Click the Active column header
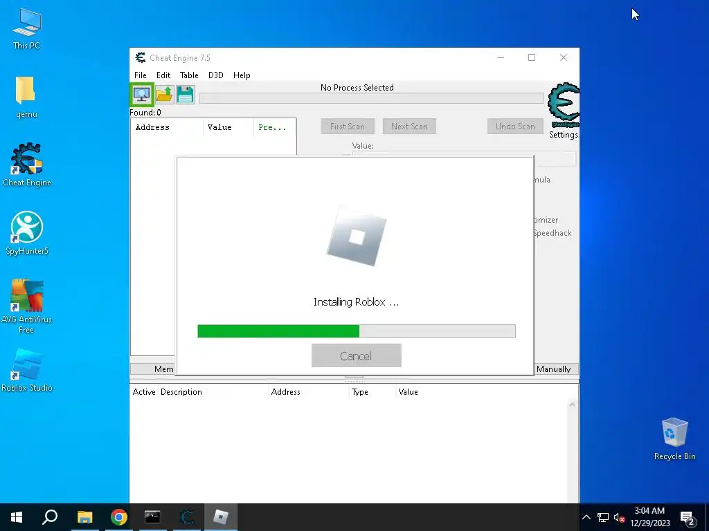The height and width of the screenshot is (531, 709). click(x=144, y=392)
